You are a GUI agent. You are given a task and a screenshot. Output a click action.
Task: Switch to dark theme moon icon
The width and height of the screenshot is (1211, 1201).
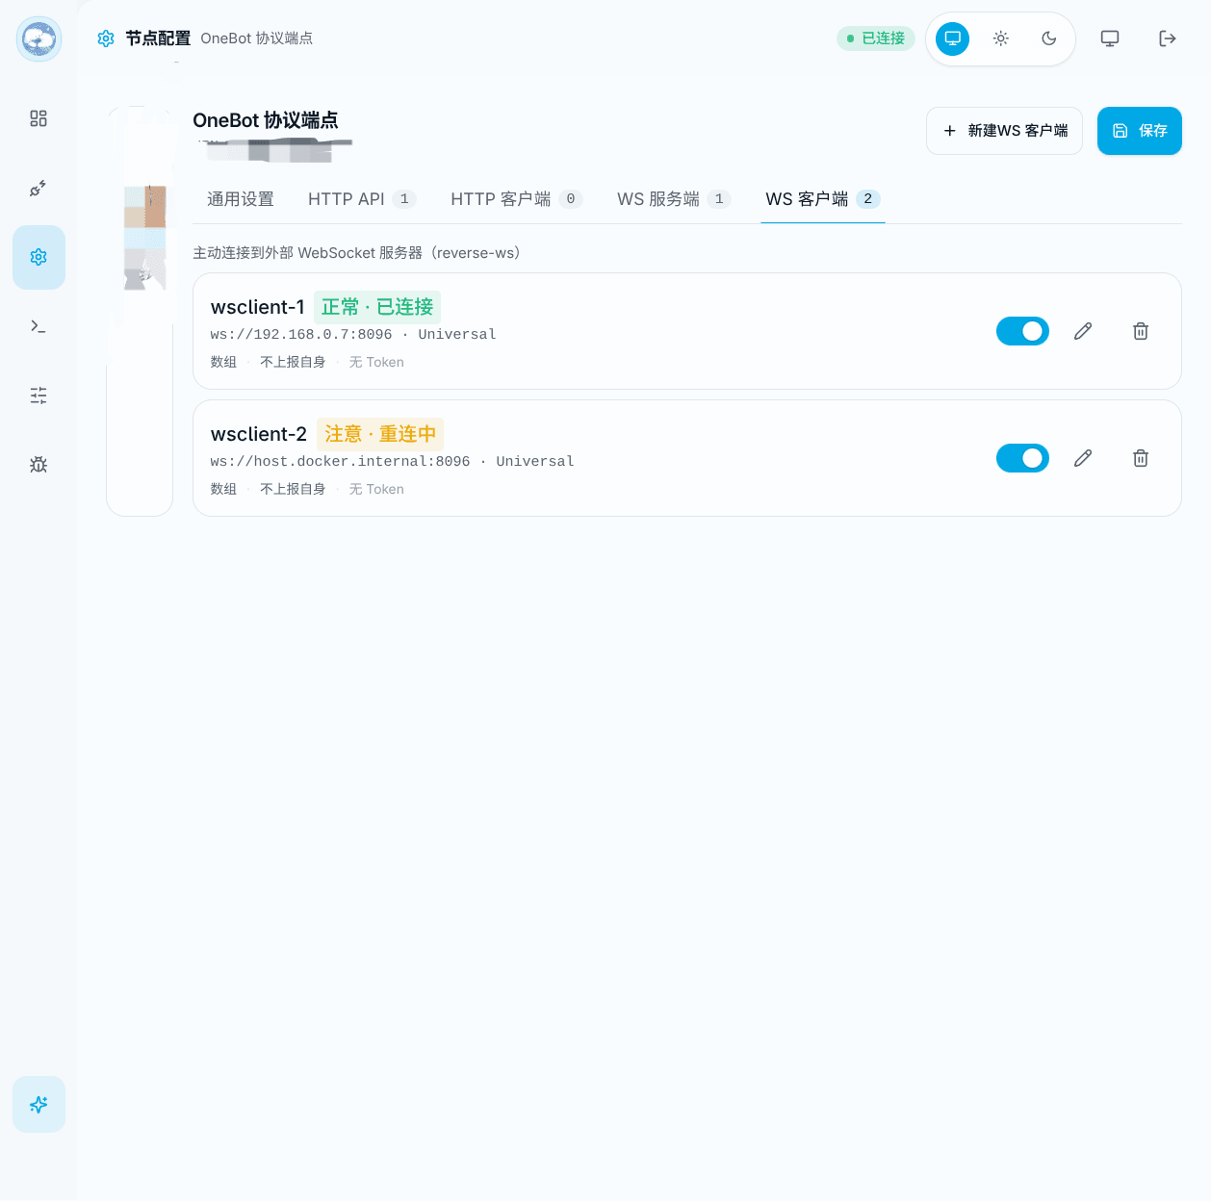pyautogui.click(x=1049, y=38)
